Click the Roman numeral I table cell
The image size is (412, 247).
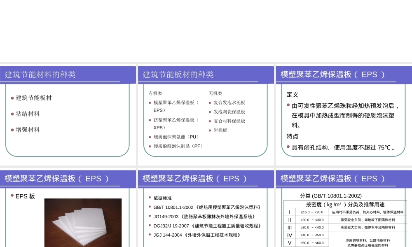[x=290, y=212]
